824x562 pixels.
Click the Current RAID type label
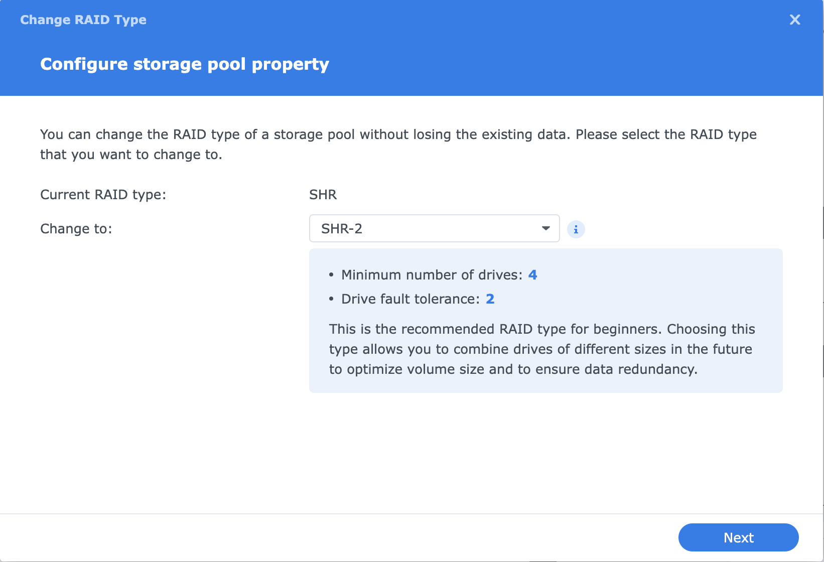pos(103,195)
